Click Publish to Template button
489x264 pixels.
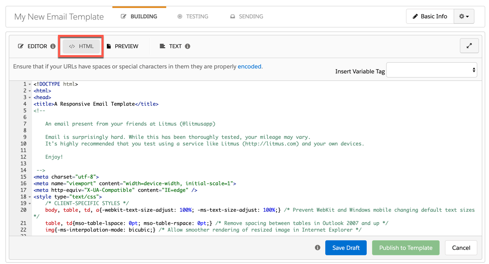coord(405,248)
